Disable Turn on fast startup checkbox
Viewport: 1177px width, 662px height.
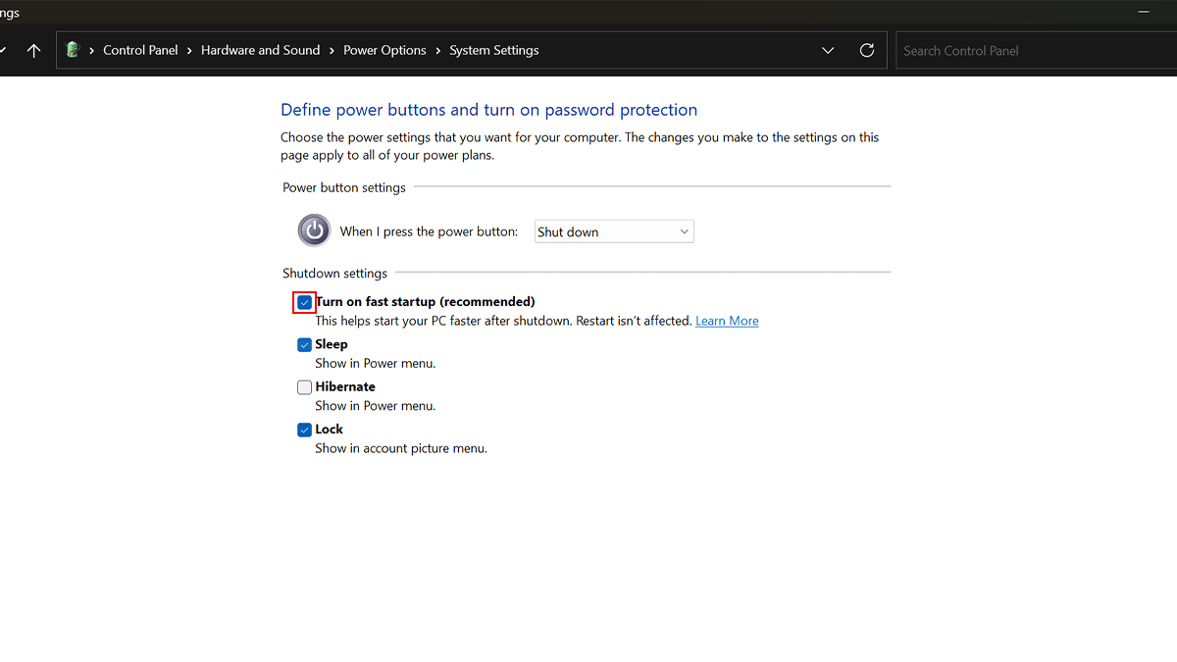click(x=305, y=302)
